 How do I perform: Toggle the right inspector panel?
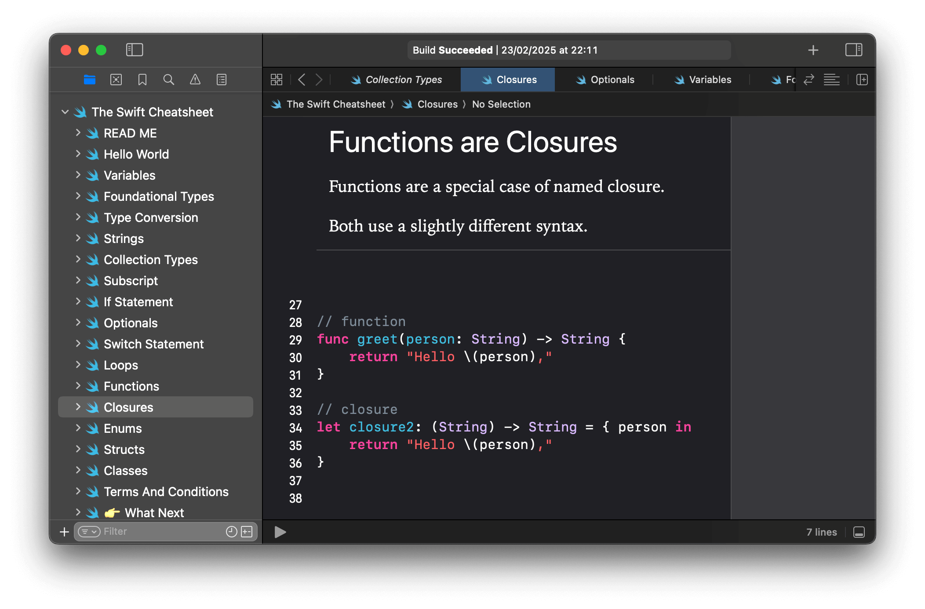[854, 50]
